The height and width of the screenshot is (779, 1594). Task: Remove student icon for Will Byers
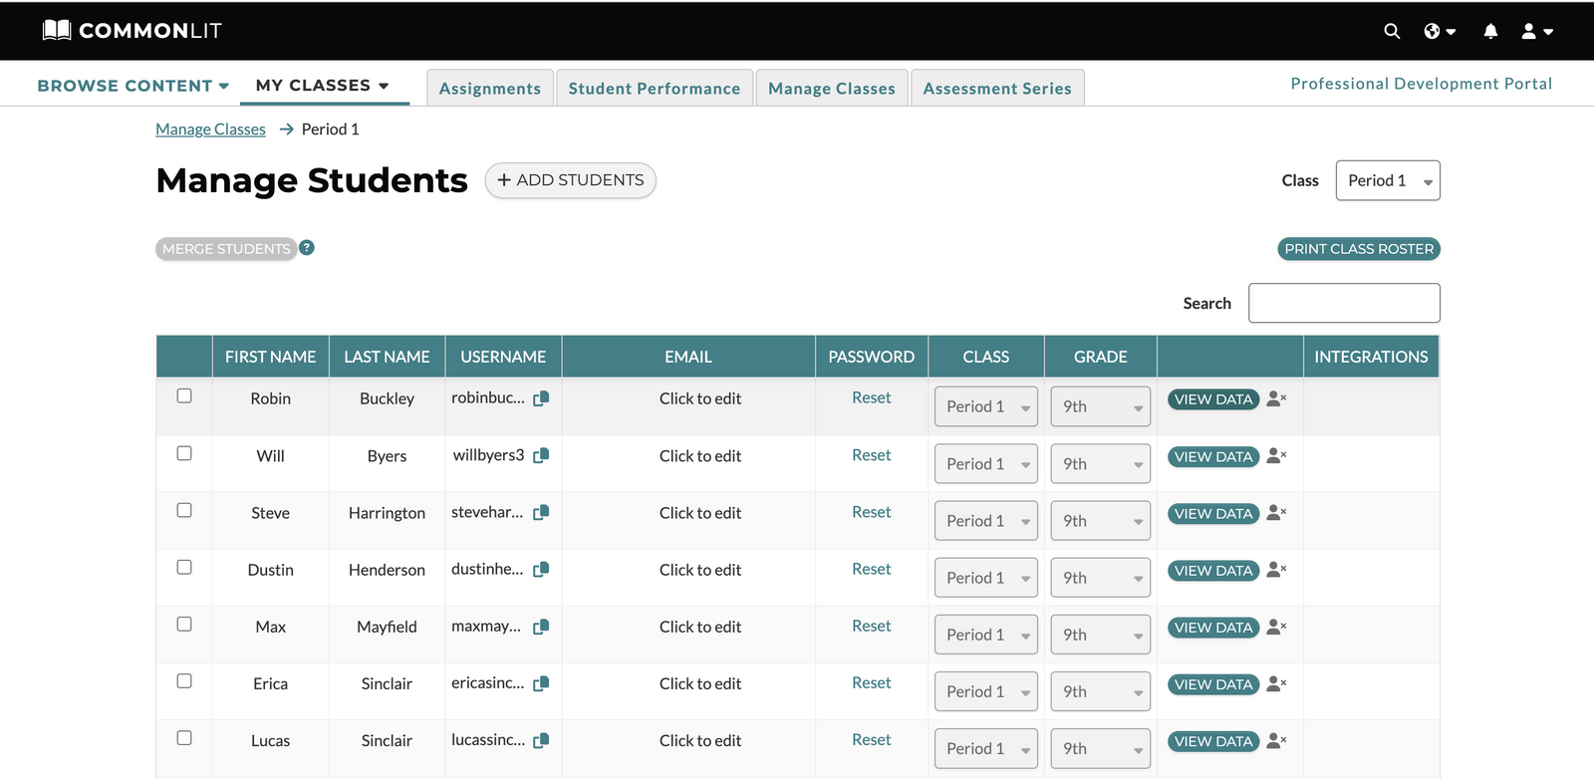coord(1277,455)
